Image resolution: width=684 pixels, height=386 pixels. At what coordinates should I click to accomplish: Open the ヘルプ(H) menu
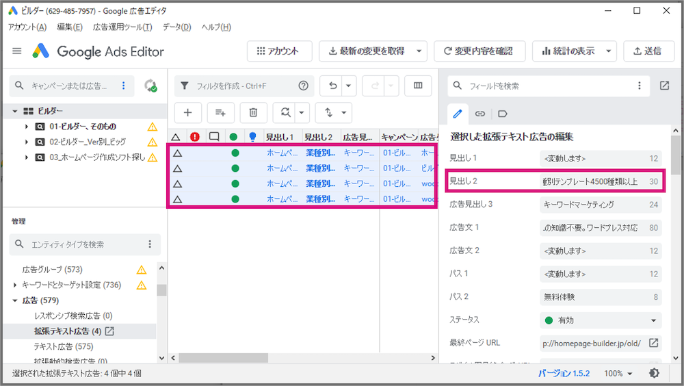(x=216, y=27)
